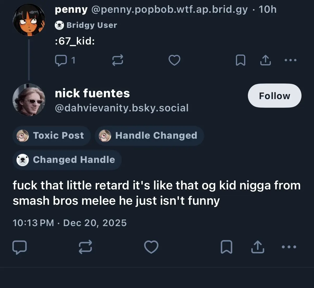314x288 pixels.
Task: Like penny's :67_kid: post
Action: pos(174,60)
